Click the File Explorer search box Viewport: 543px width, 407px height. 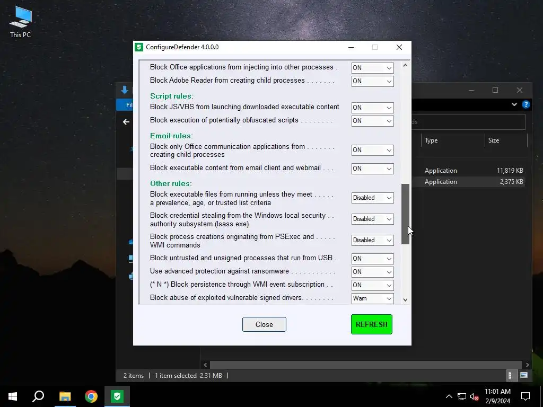click(x=469, y=122)
